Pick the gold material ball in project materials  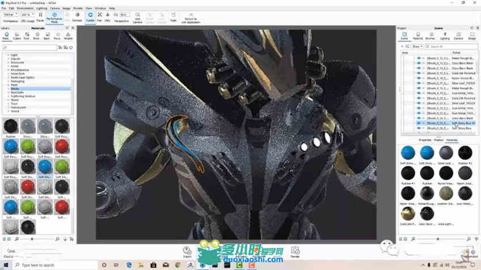click(408, 213)
